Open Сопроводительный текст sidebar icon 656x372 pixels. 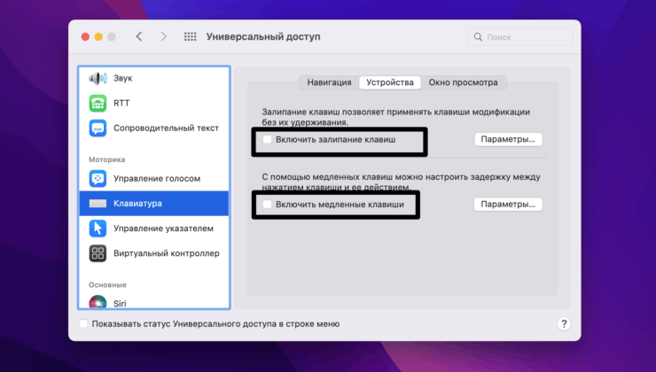point(98,128)
